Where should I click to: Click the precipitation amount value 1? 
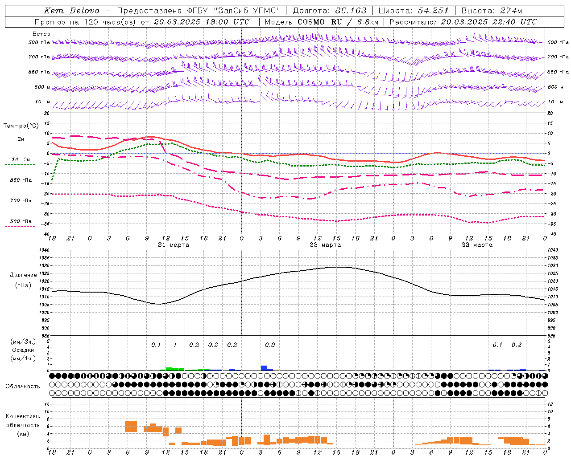(x=175, y=345)
